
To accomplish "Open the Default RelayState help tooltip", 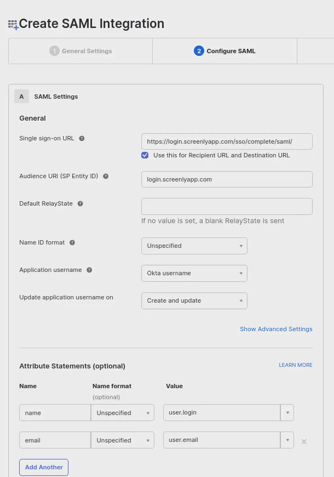I will coord(80,203).
